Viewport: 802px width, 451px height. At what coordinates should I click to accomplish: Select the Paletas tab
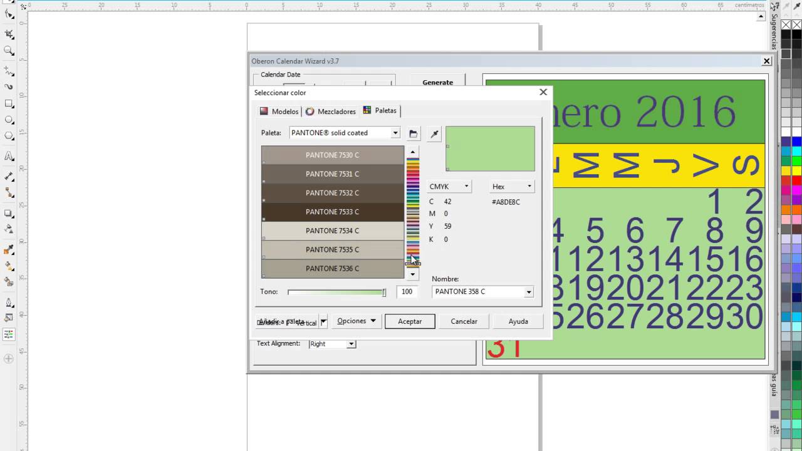click(x=380, y=110)
